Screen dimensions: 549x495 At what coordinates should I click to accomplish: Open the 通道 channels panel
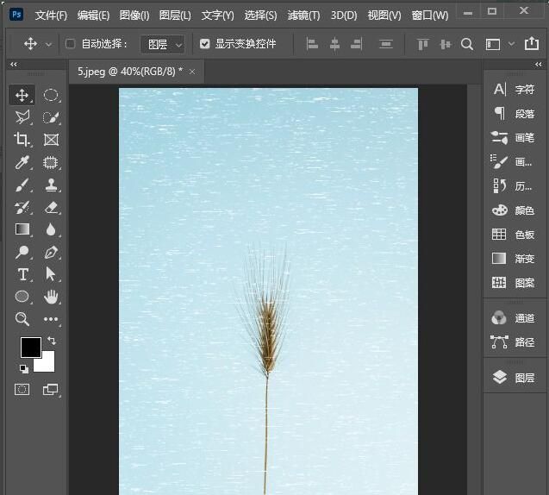pyautogui.click(x=515, y=318)
